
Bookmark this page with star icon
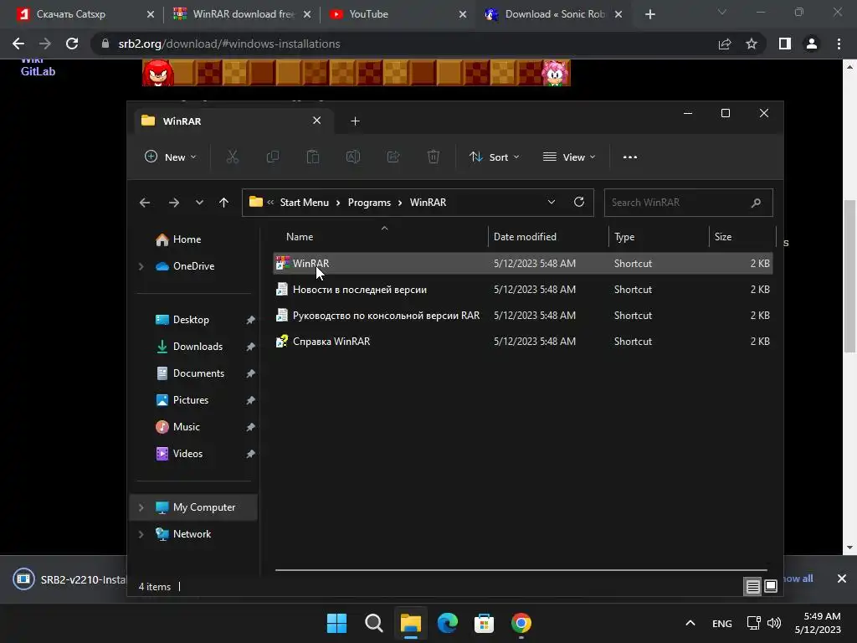[752, 44]
